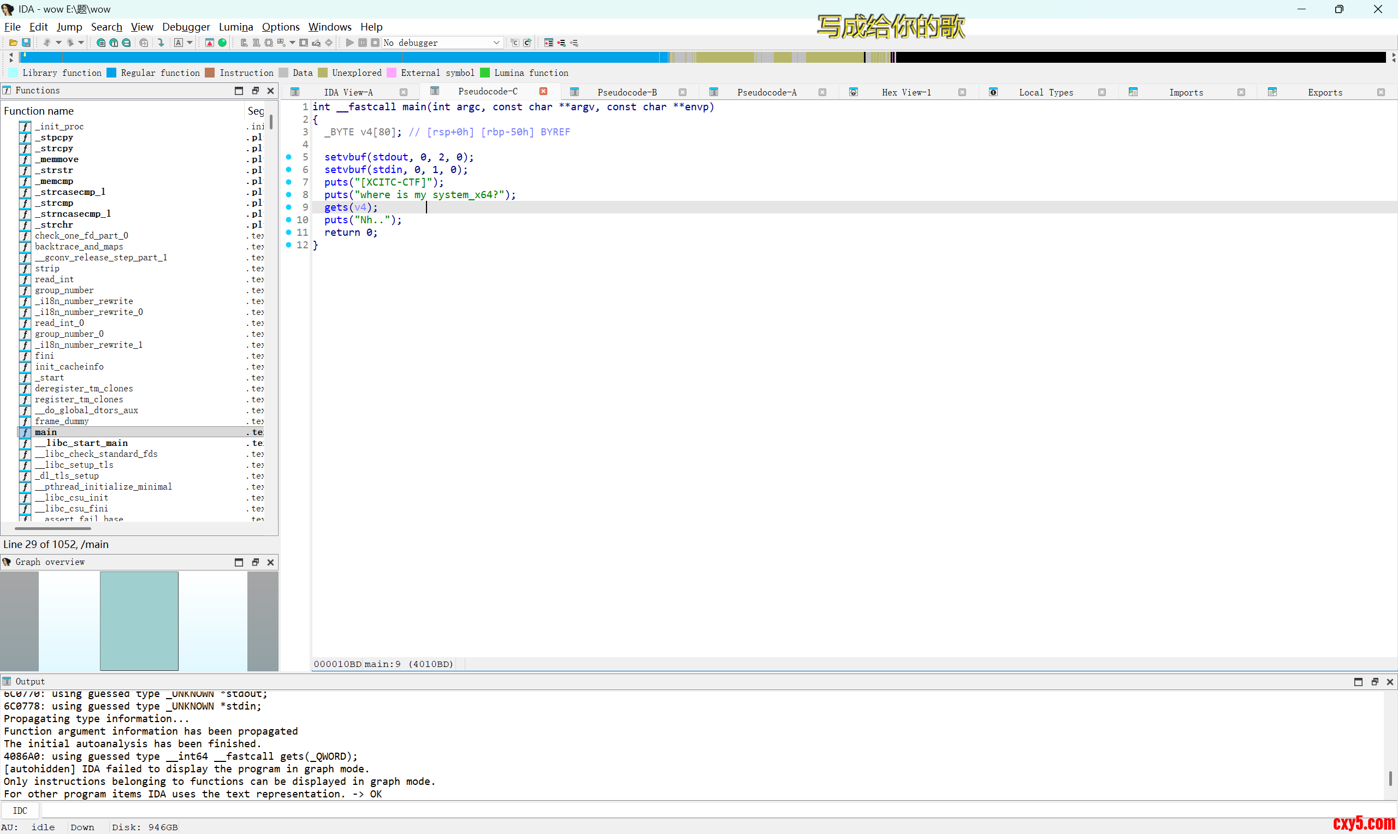1398x834 pixels.
Task: Click the open file folder icon
Action: pyautogui.click(x=13, y=43)
